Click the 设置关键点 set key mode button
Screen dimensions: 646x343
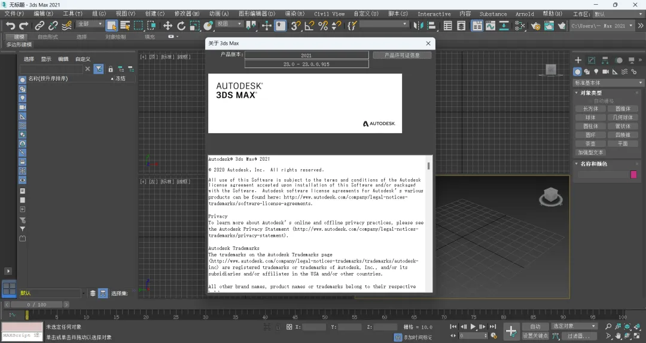click(535, 336)
